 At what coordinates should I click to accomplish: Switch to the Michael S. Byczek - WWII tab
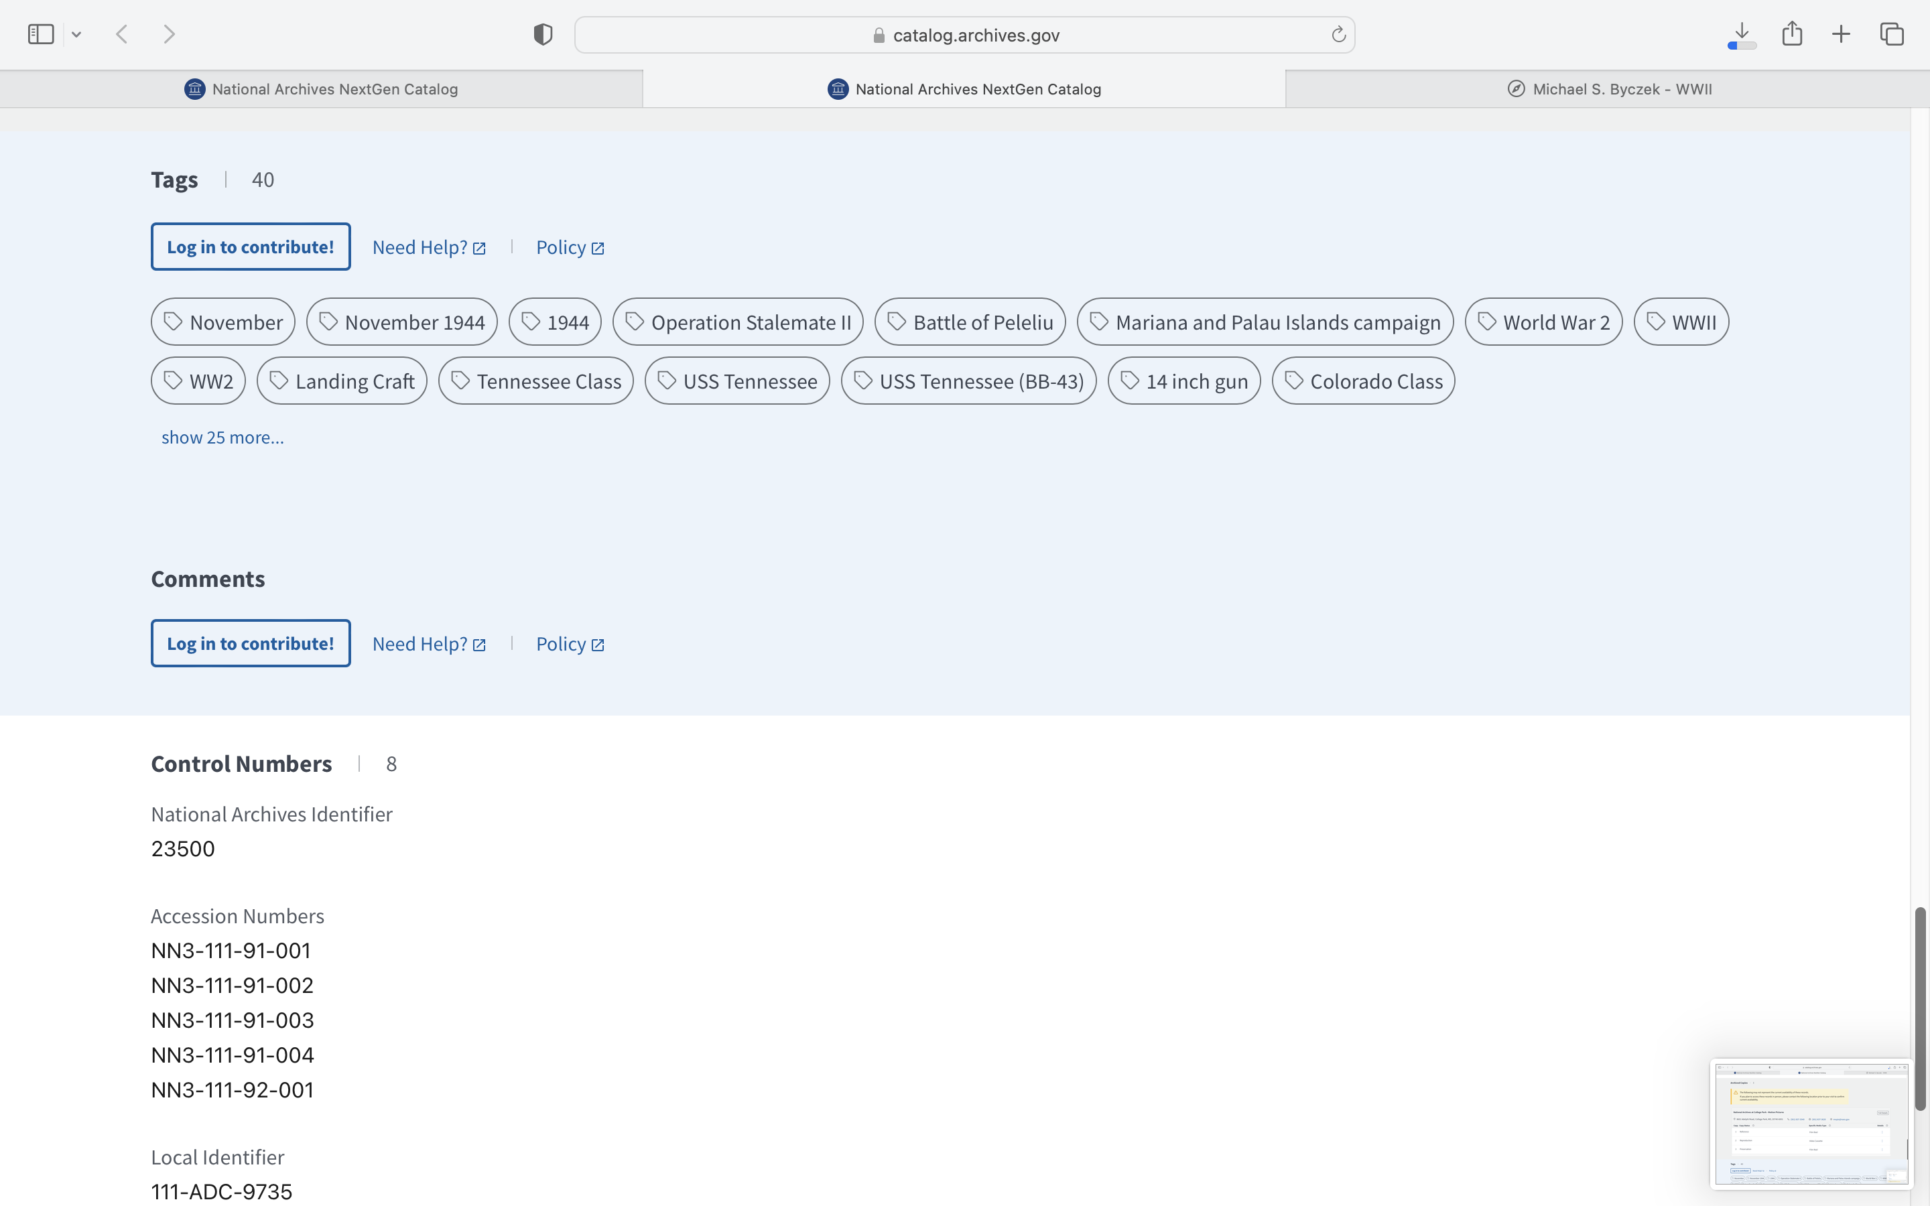pos(1608,89)
